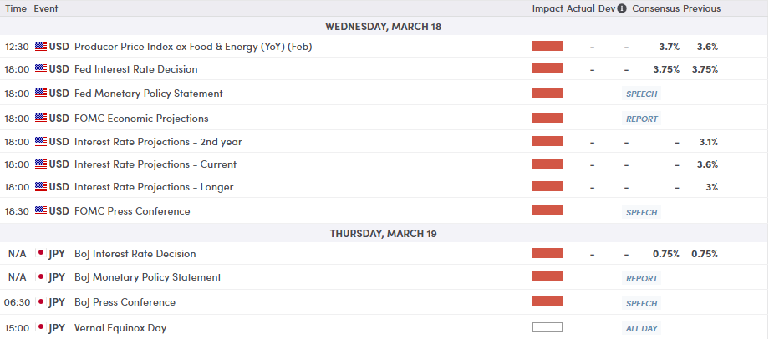Open Interest Rate Projections – Longer event
Image resolution: width=769 pixels, height=339 pixels.
point(154,187)
